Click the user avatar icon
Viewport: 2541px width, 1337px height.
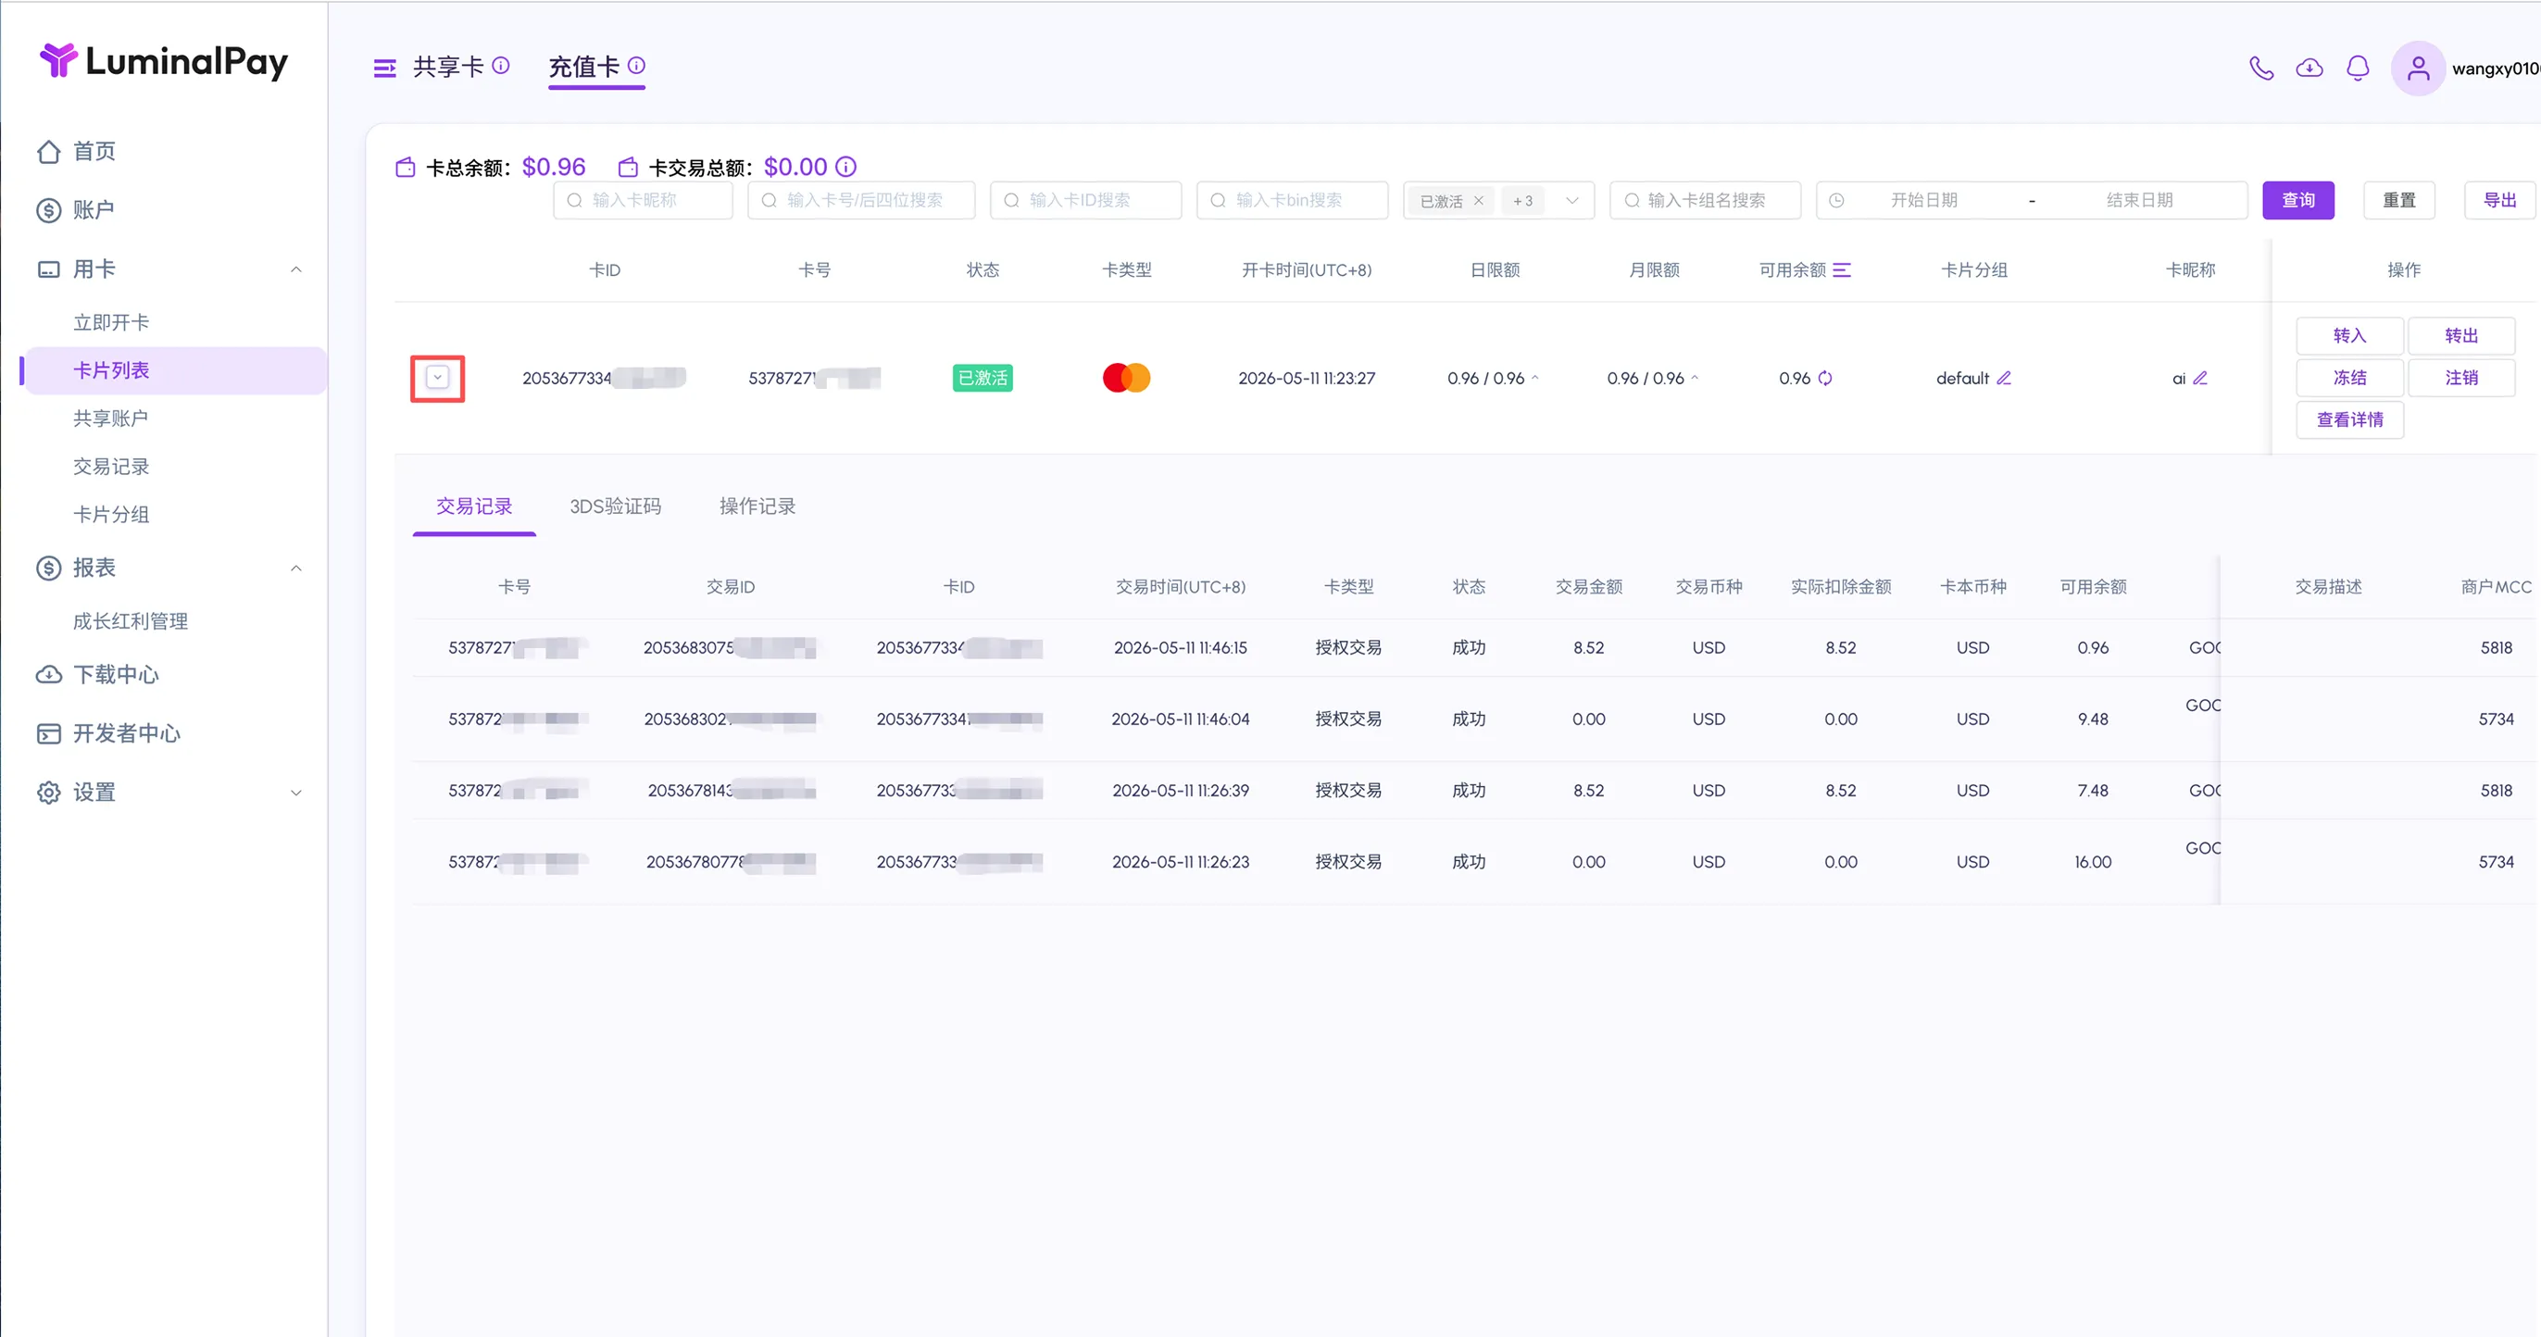click(x=2418, y=68)
